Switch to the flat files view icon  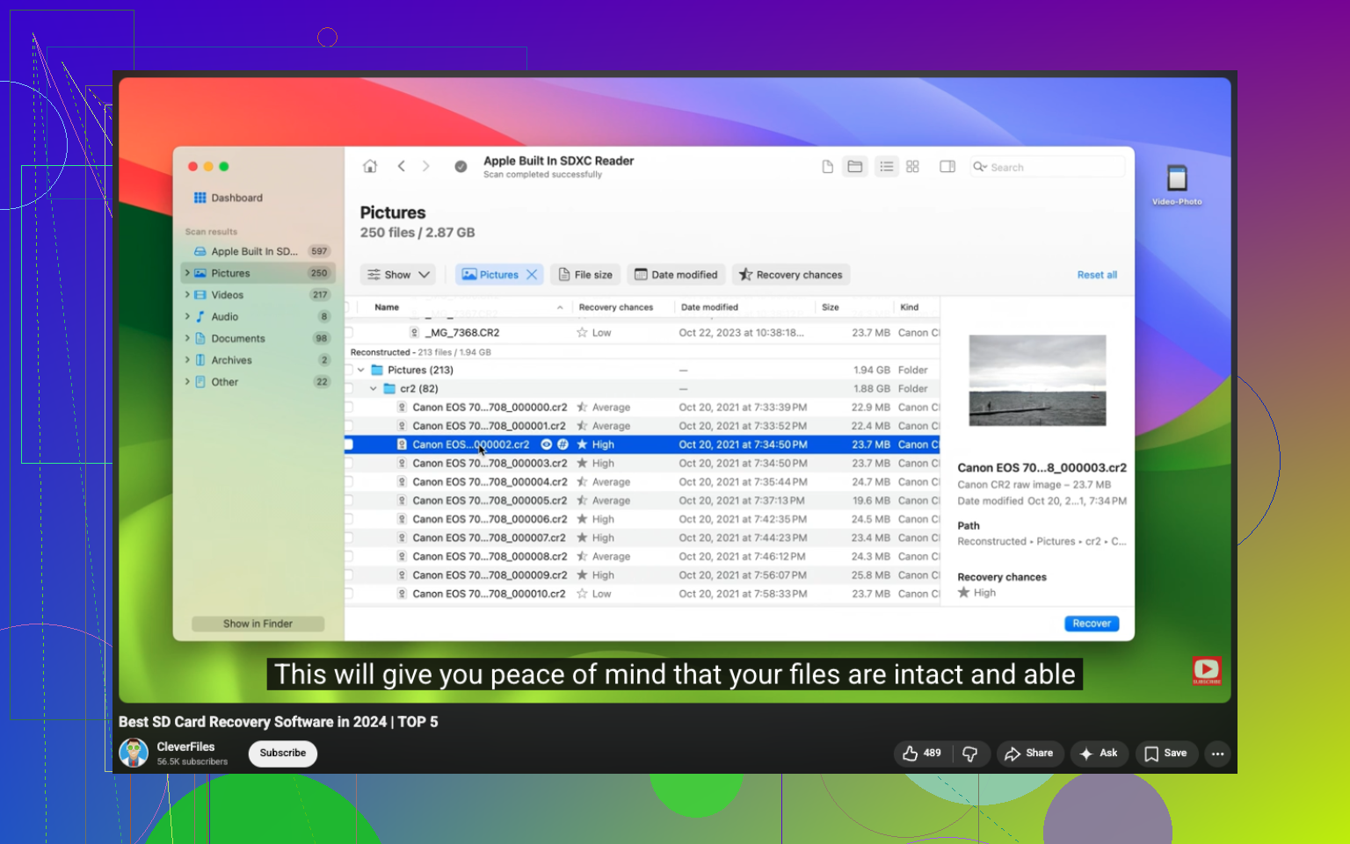point(827,167)
